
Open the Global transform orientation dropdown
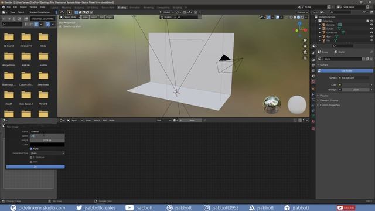[167, 12]
